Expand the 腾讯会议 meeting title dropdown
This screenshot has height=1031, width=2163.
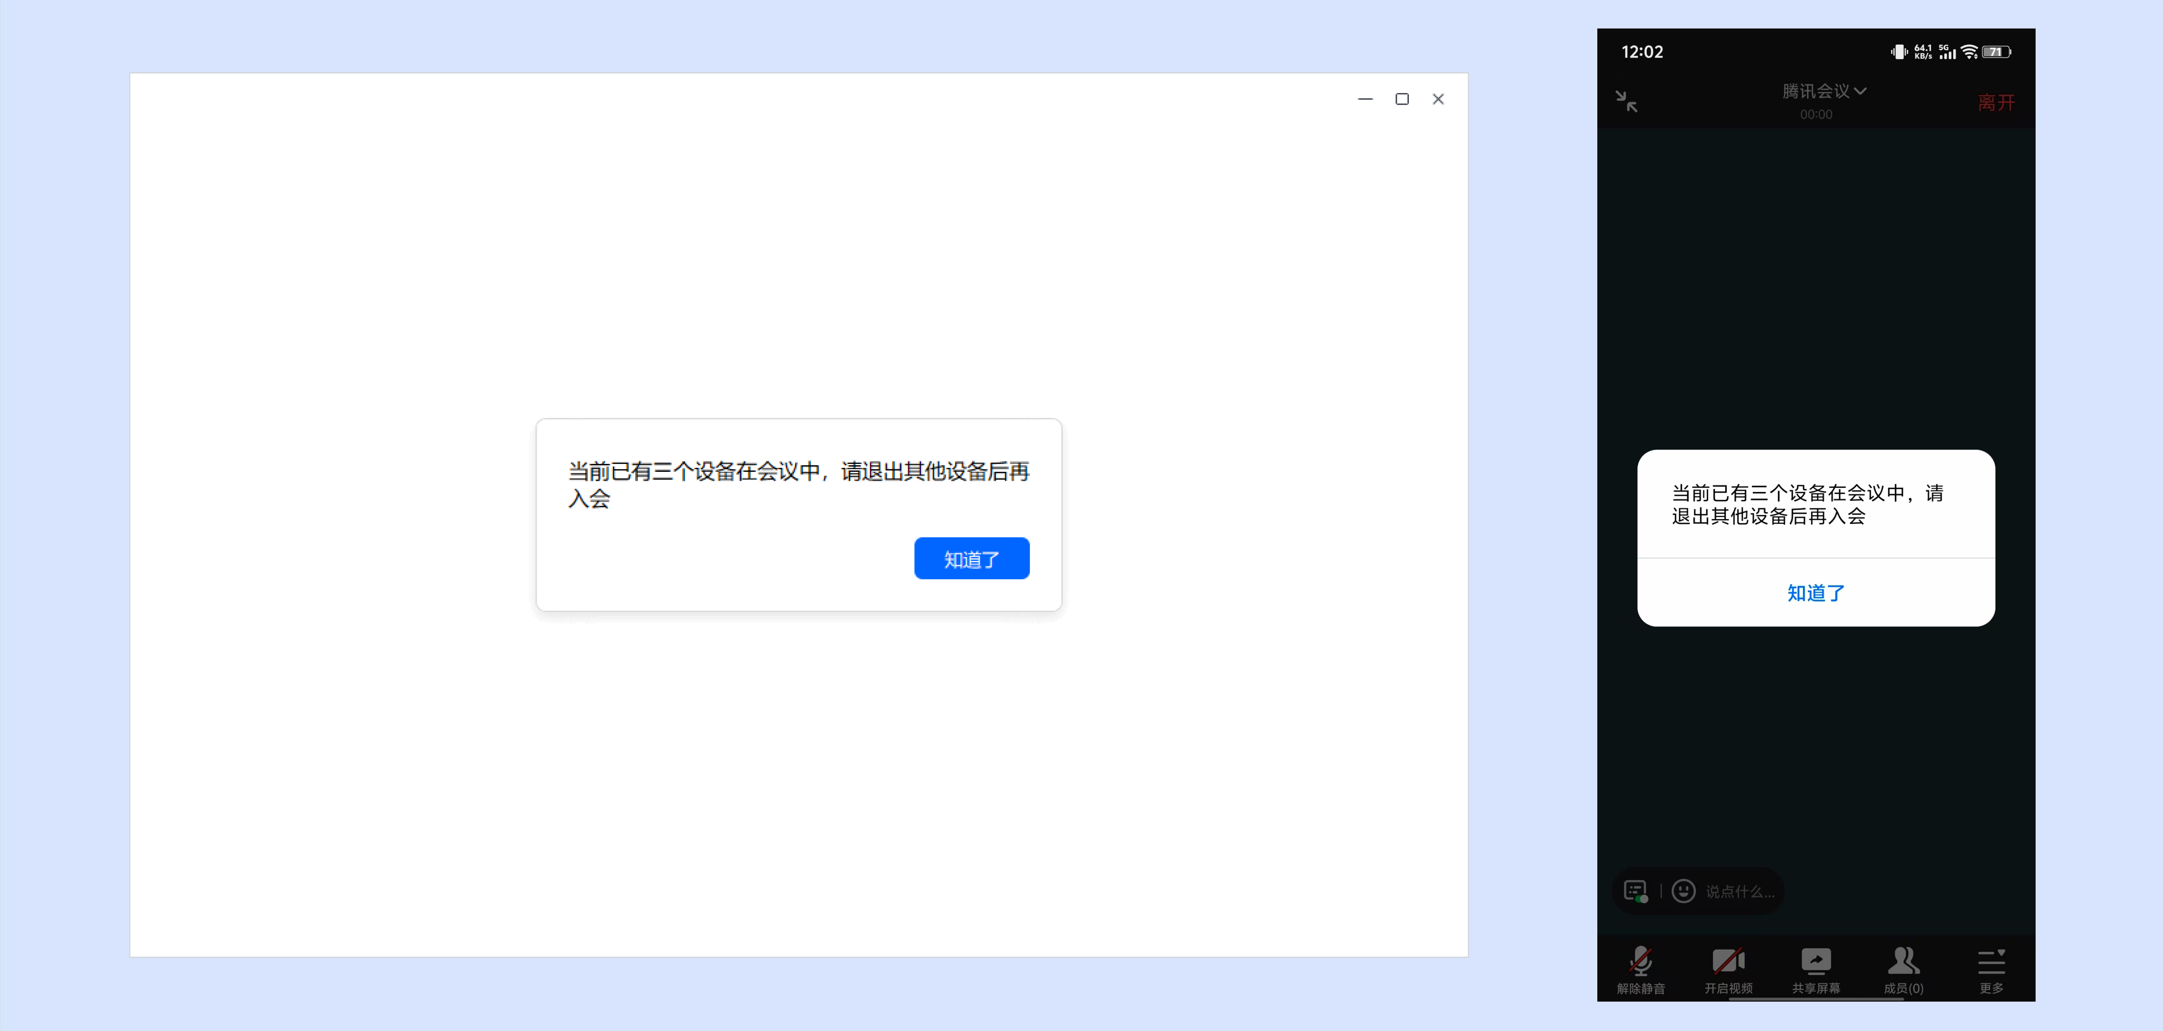point(1824,91)
